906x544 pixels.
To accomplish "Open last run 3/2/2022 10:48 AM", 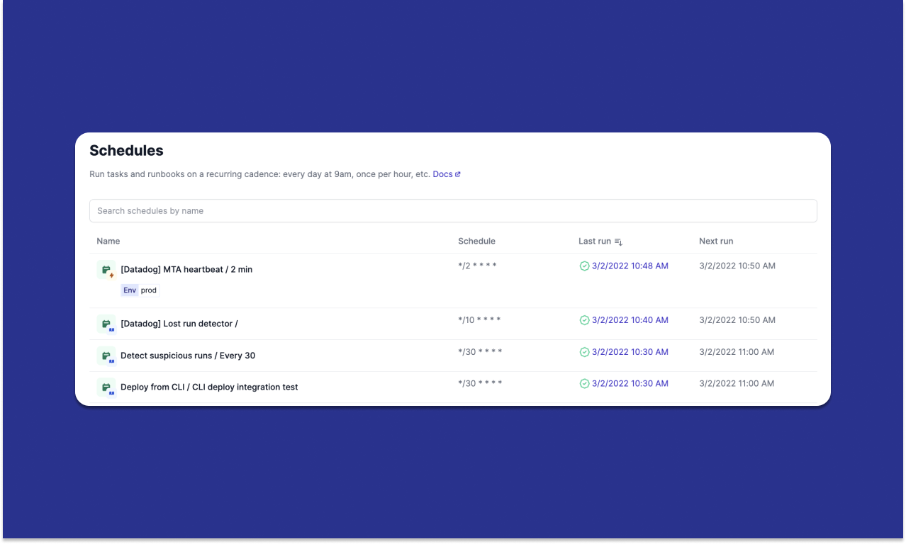I will tap(630, 266).
